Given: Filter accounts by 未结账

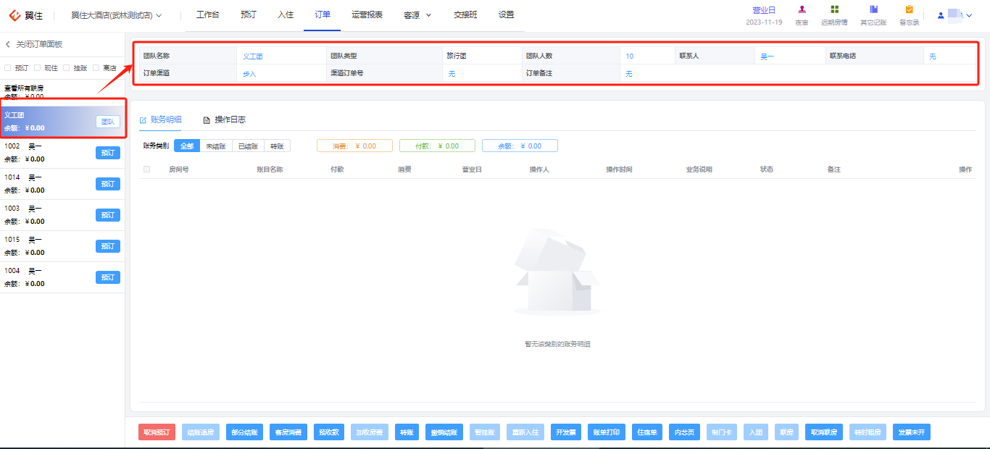Looking at the screenshot, I should [x=216, y=146].
